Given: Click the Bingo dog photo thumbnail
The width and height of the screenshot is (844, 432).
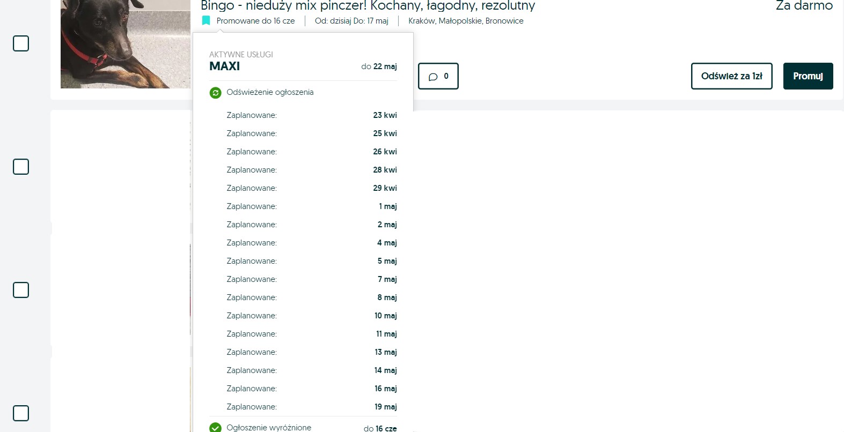Looking at the screenshot, I should (126, 44).
